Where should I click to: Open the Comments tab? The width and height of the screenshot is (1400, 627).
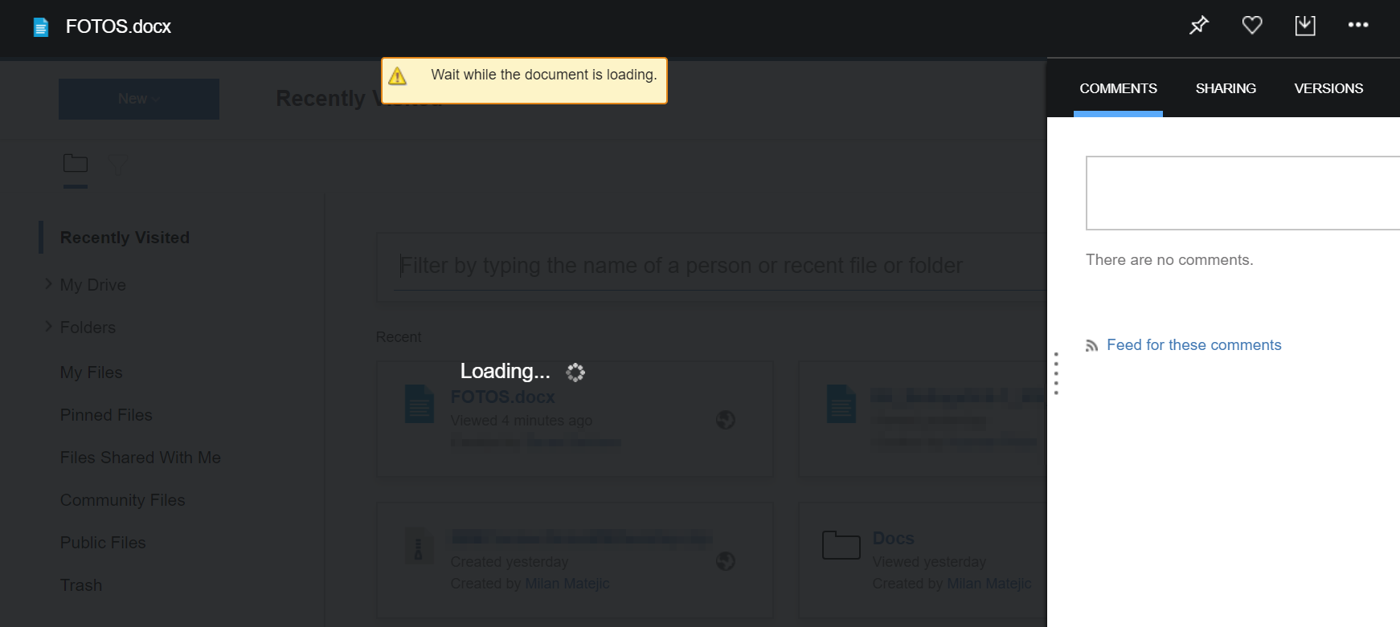pos(1118,88)
